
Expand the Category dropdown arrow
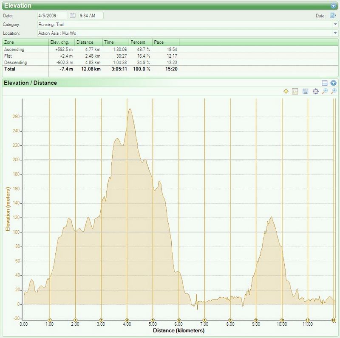click(x=335, y=25)
